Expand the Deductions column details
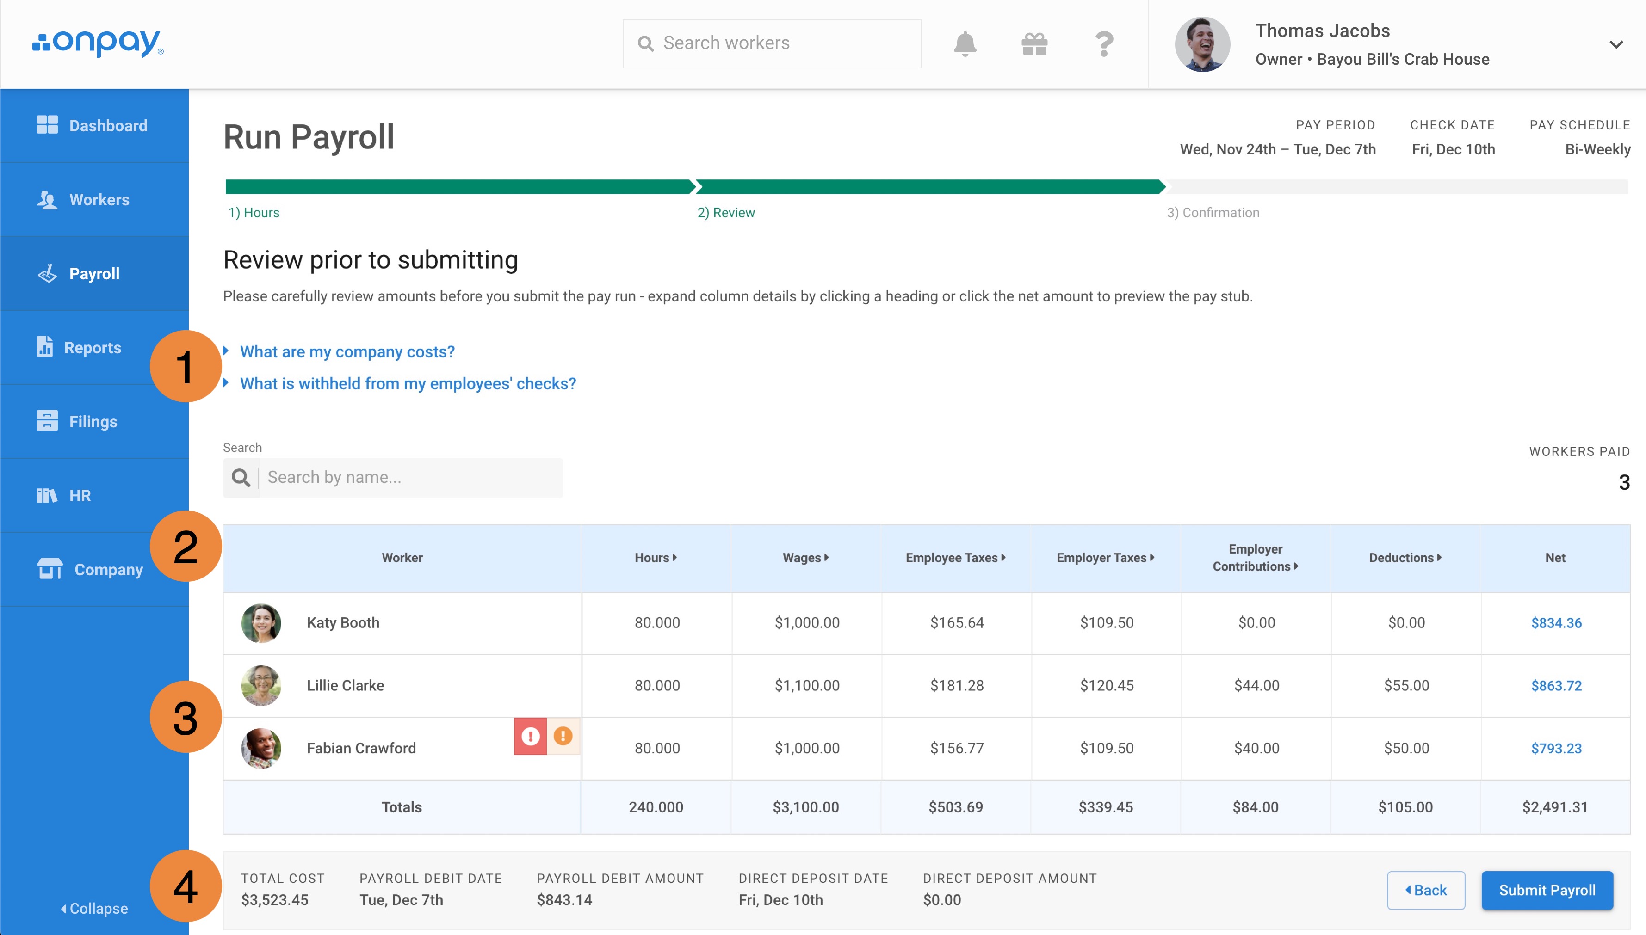The image size is (1646, 935). (1405, 558)
